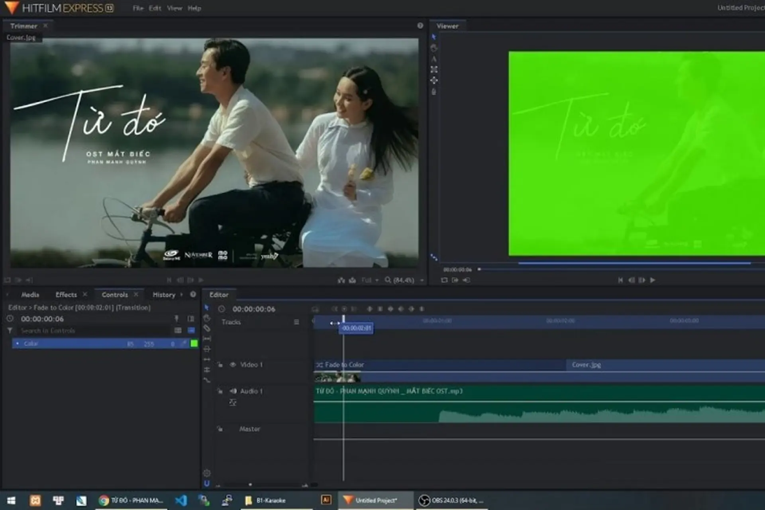The width and height of the screenshot is (765, 510).
Task: Close the Controls tab
Action: click(136, 294)
